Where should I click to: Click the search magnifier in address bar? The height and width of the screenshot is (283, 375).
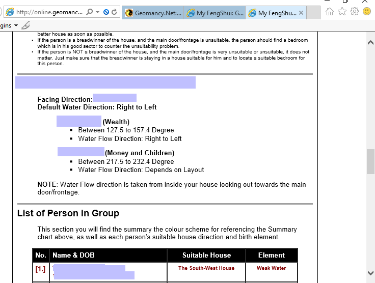[90, 12]
